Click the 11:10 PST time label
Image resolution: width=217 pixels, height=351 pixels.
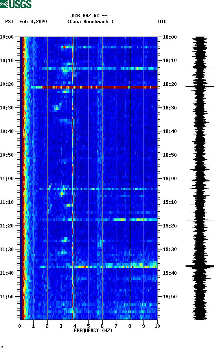tap(7, 202)
